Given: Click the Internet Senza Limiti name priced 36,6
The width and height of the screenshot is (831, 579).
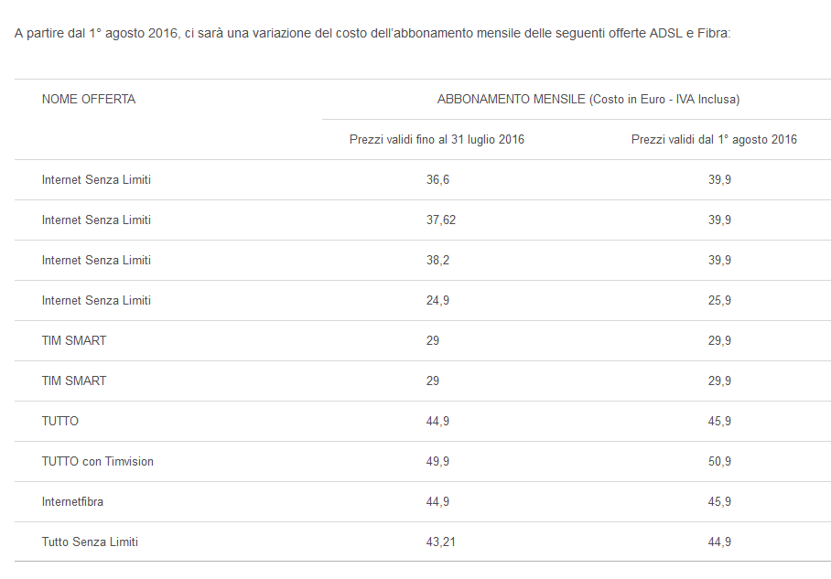Looking at the screenshot, I should click(96, 180).
